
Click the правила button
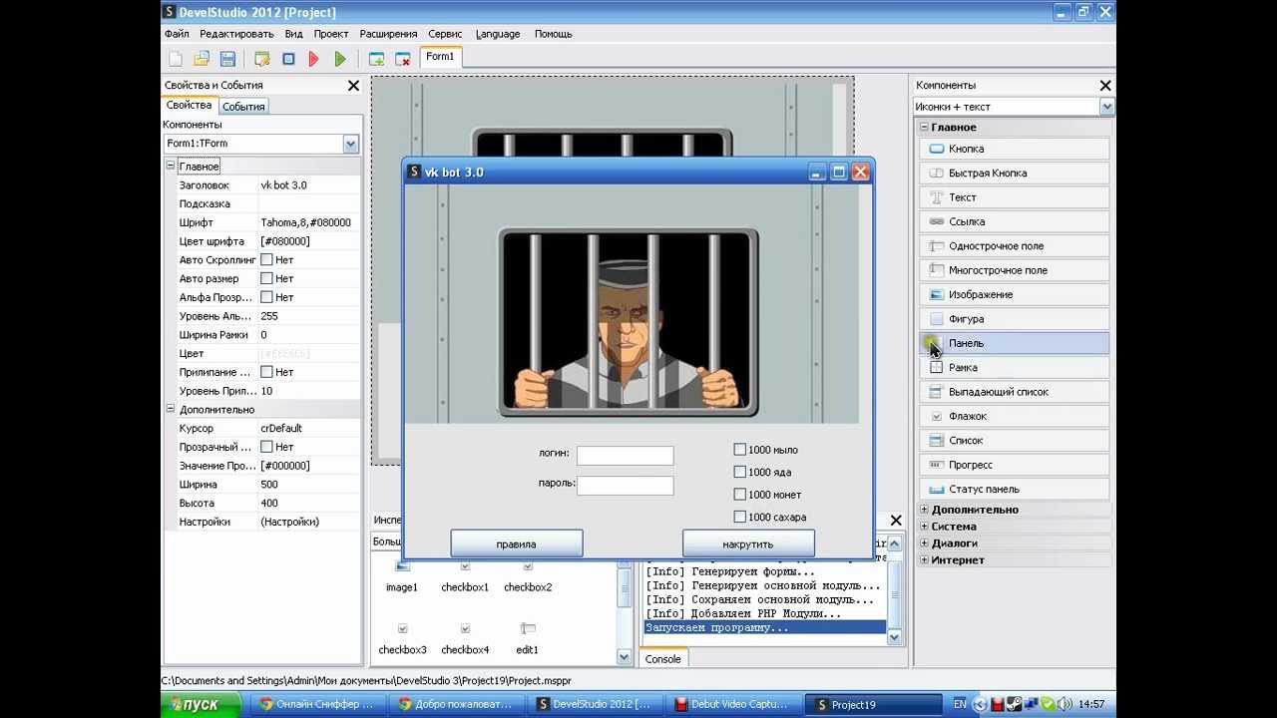pyautogui.click(x=517, y=543)
